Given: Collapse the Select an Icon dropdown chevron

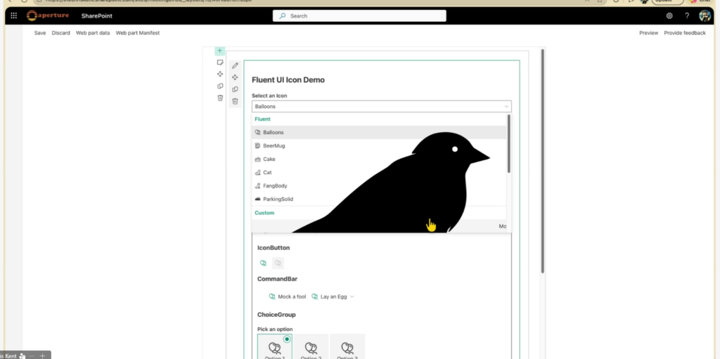Looking at the screenshot, I should tap(506, 107).
